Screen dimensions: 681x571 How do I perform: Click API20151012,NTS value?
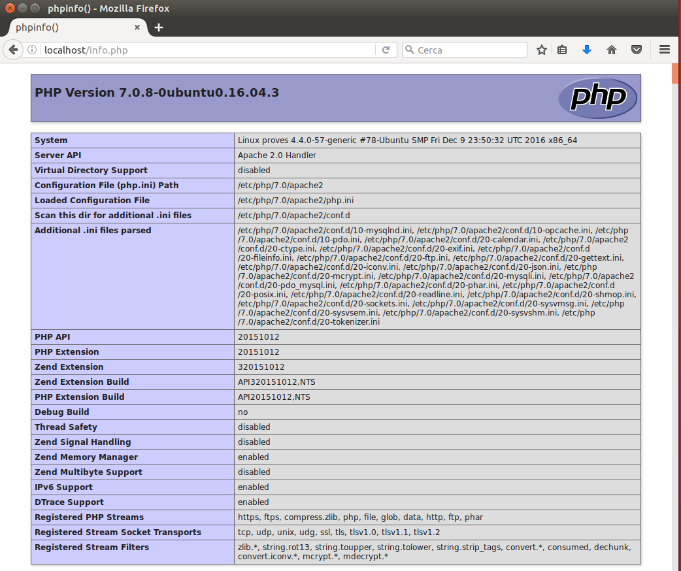point(274,397)
